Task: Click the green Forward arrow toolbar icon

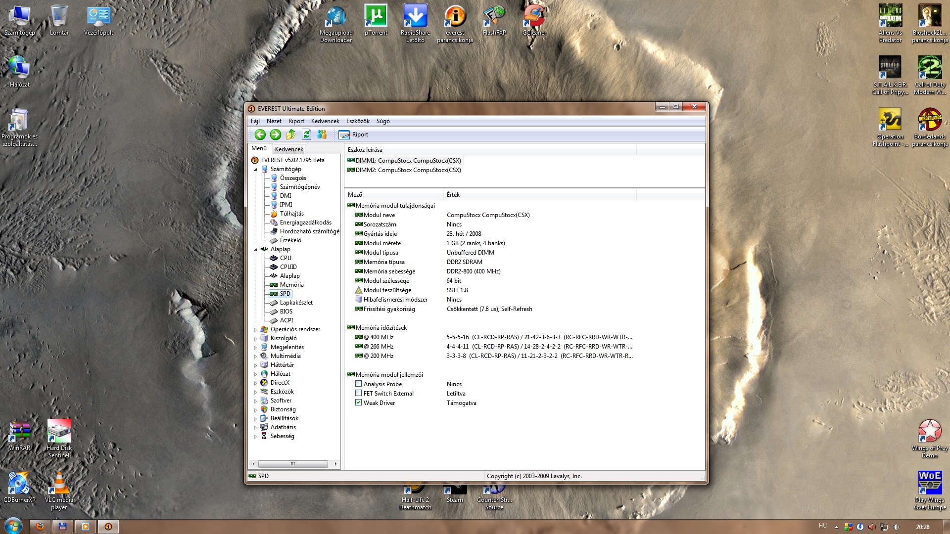Action: click(276, 134)
